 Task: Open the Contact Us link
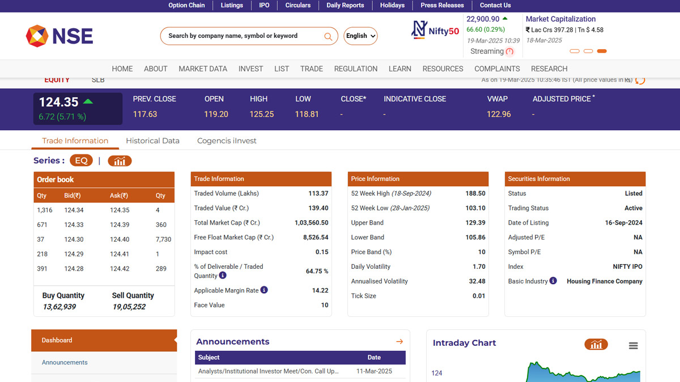(x=495, y=5)
